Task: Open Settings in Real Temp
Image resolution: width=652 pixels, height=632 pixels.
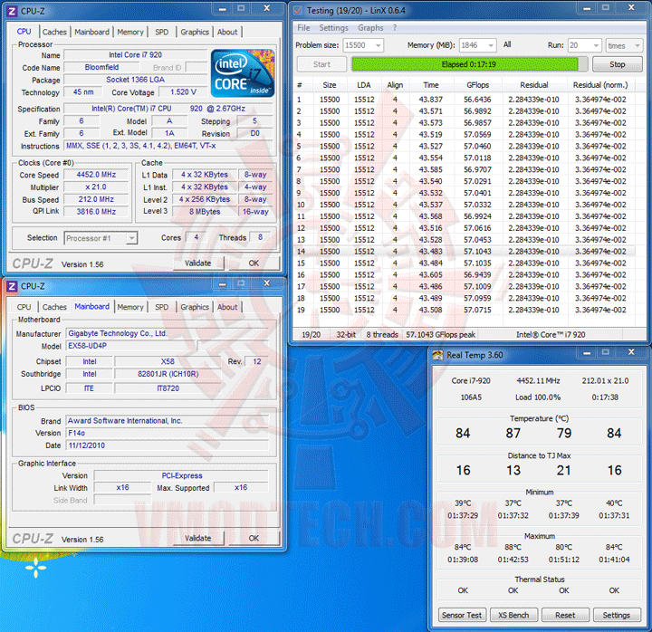Action: 617,616
